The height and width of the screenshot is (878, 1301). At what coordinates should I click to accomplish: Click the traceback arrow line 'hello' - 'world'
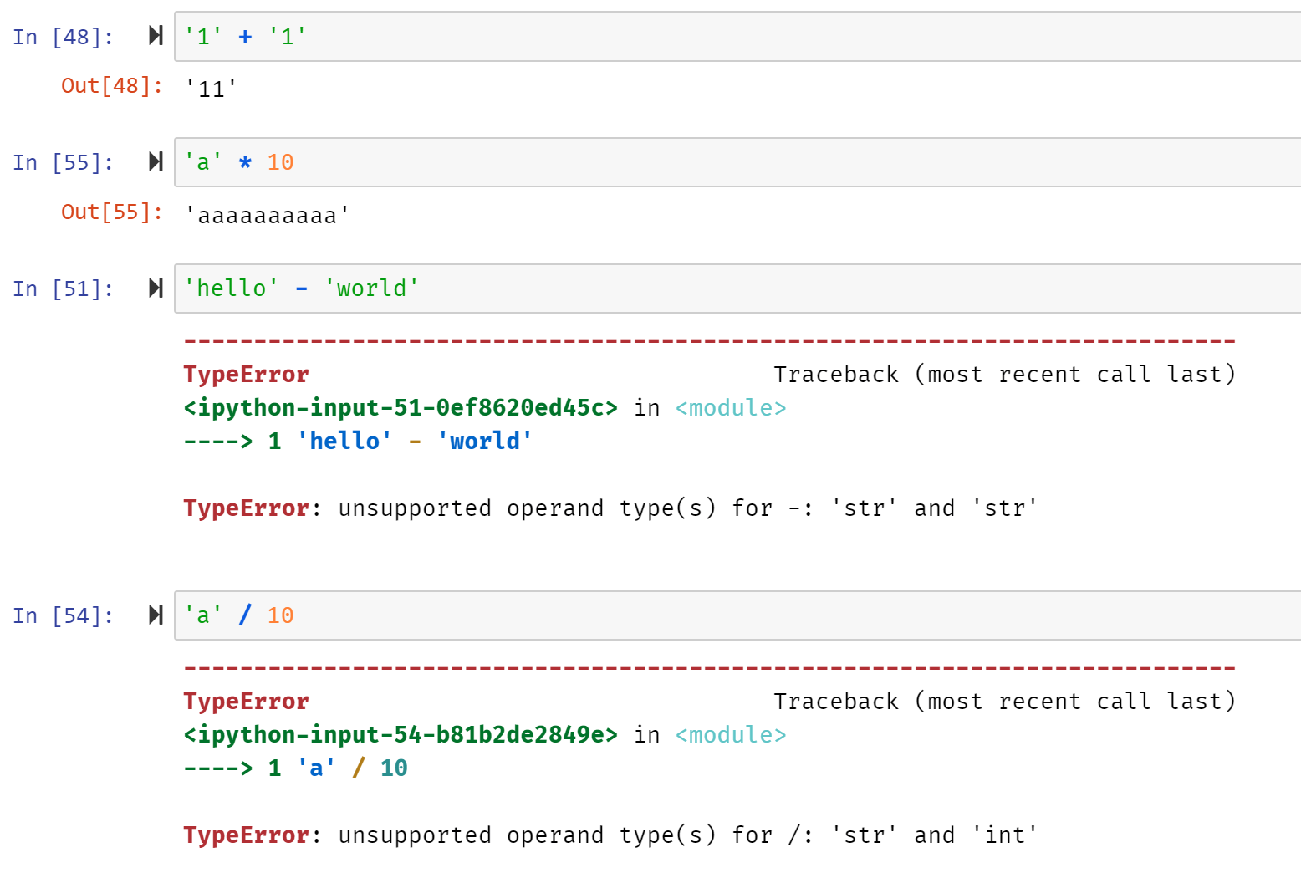358,441
